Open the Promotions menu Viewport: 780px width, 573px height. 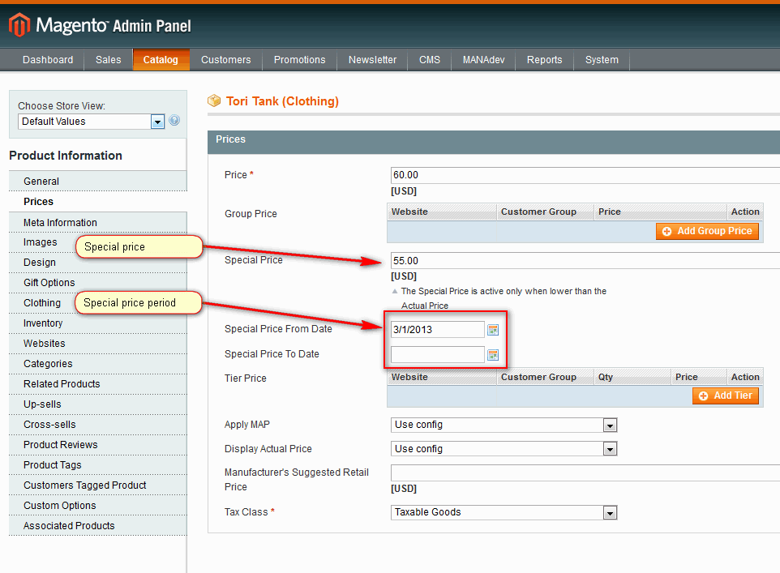299,60
